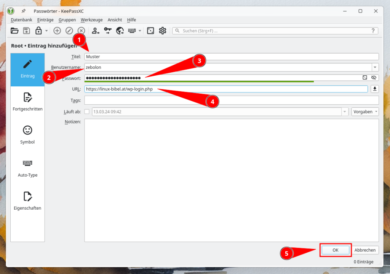Close the KeePassXC window
Image resolution: width=390 pixels, height=274 pixels.
[376, 11]
